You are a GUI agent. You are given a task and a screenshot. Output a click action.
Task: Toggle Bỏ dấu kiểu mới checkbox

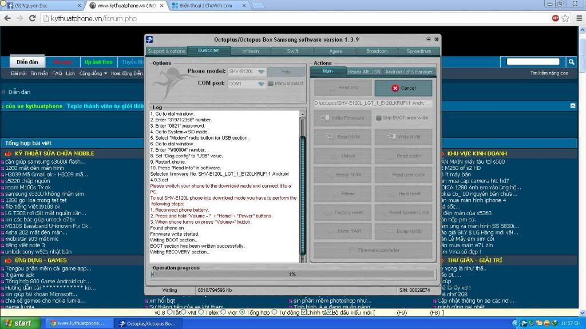point(329,312)
